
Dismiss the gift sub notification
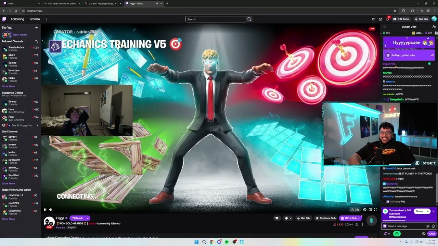pos(433,211)
